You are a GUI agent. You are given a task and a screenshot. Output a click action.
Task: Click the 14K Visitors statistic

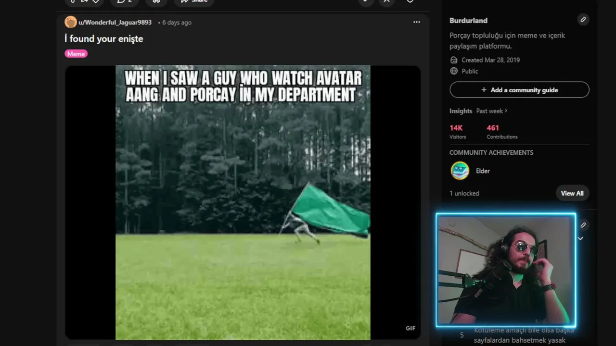pos(458,132)
